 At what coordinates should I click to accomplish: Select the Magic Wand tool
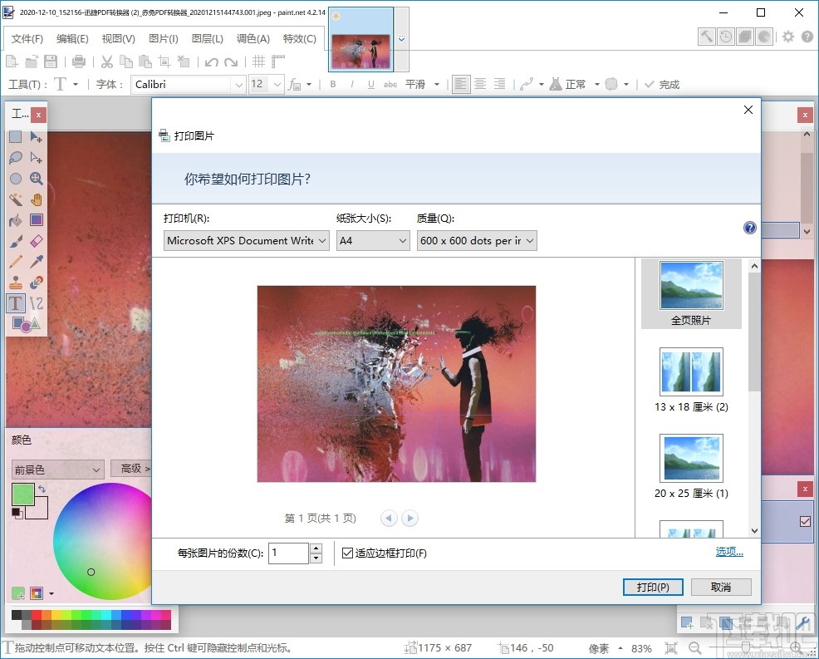pos(16,199)
